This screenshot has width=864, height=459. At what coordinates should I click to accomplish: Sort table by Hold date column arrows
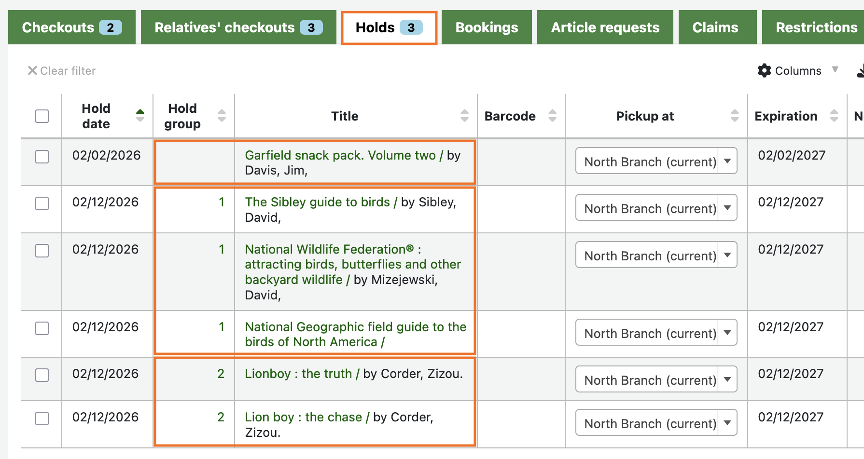(x=140, y=116)
